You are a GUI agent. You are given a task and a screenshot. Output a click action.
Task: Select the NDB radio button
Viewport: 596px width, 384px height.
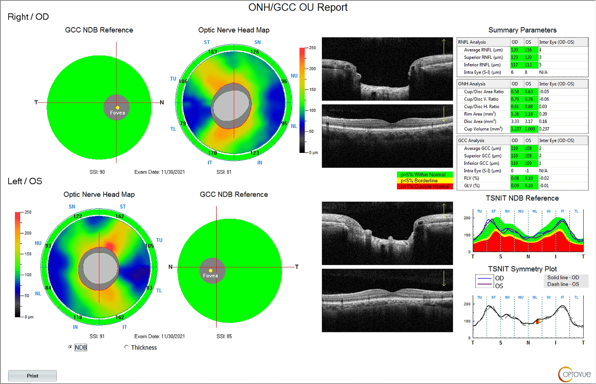[70, 347]
